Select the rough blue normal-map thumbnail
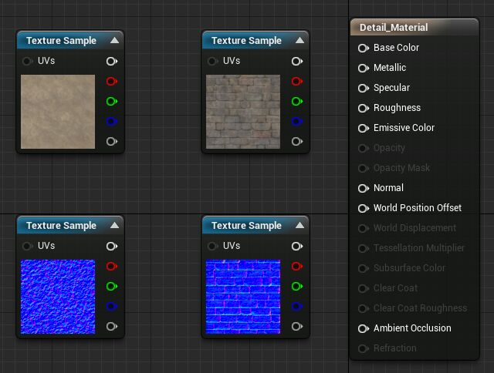The width and height of the screenshot is (494, 373). (x=58, y=297)
